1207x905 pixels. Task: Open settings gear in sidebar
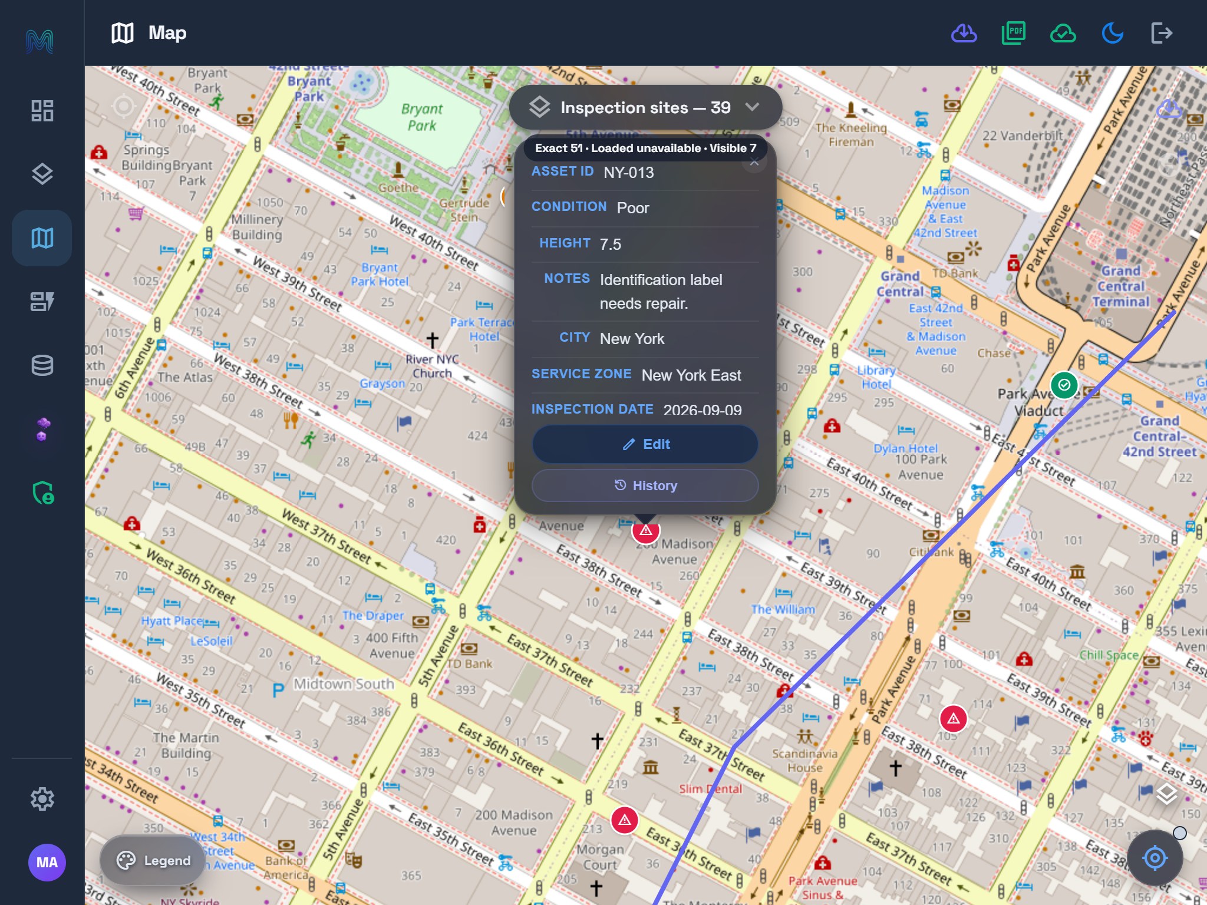[42, 799]
